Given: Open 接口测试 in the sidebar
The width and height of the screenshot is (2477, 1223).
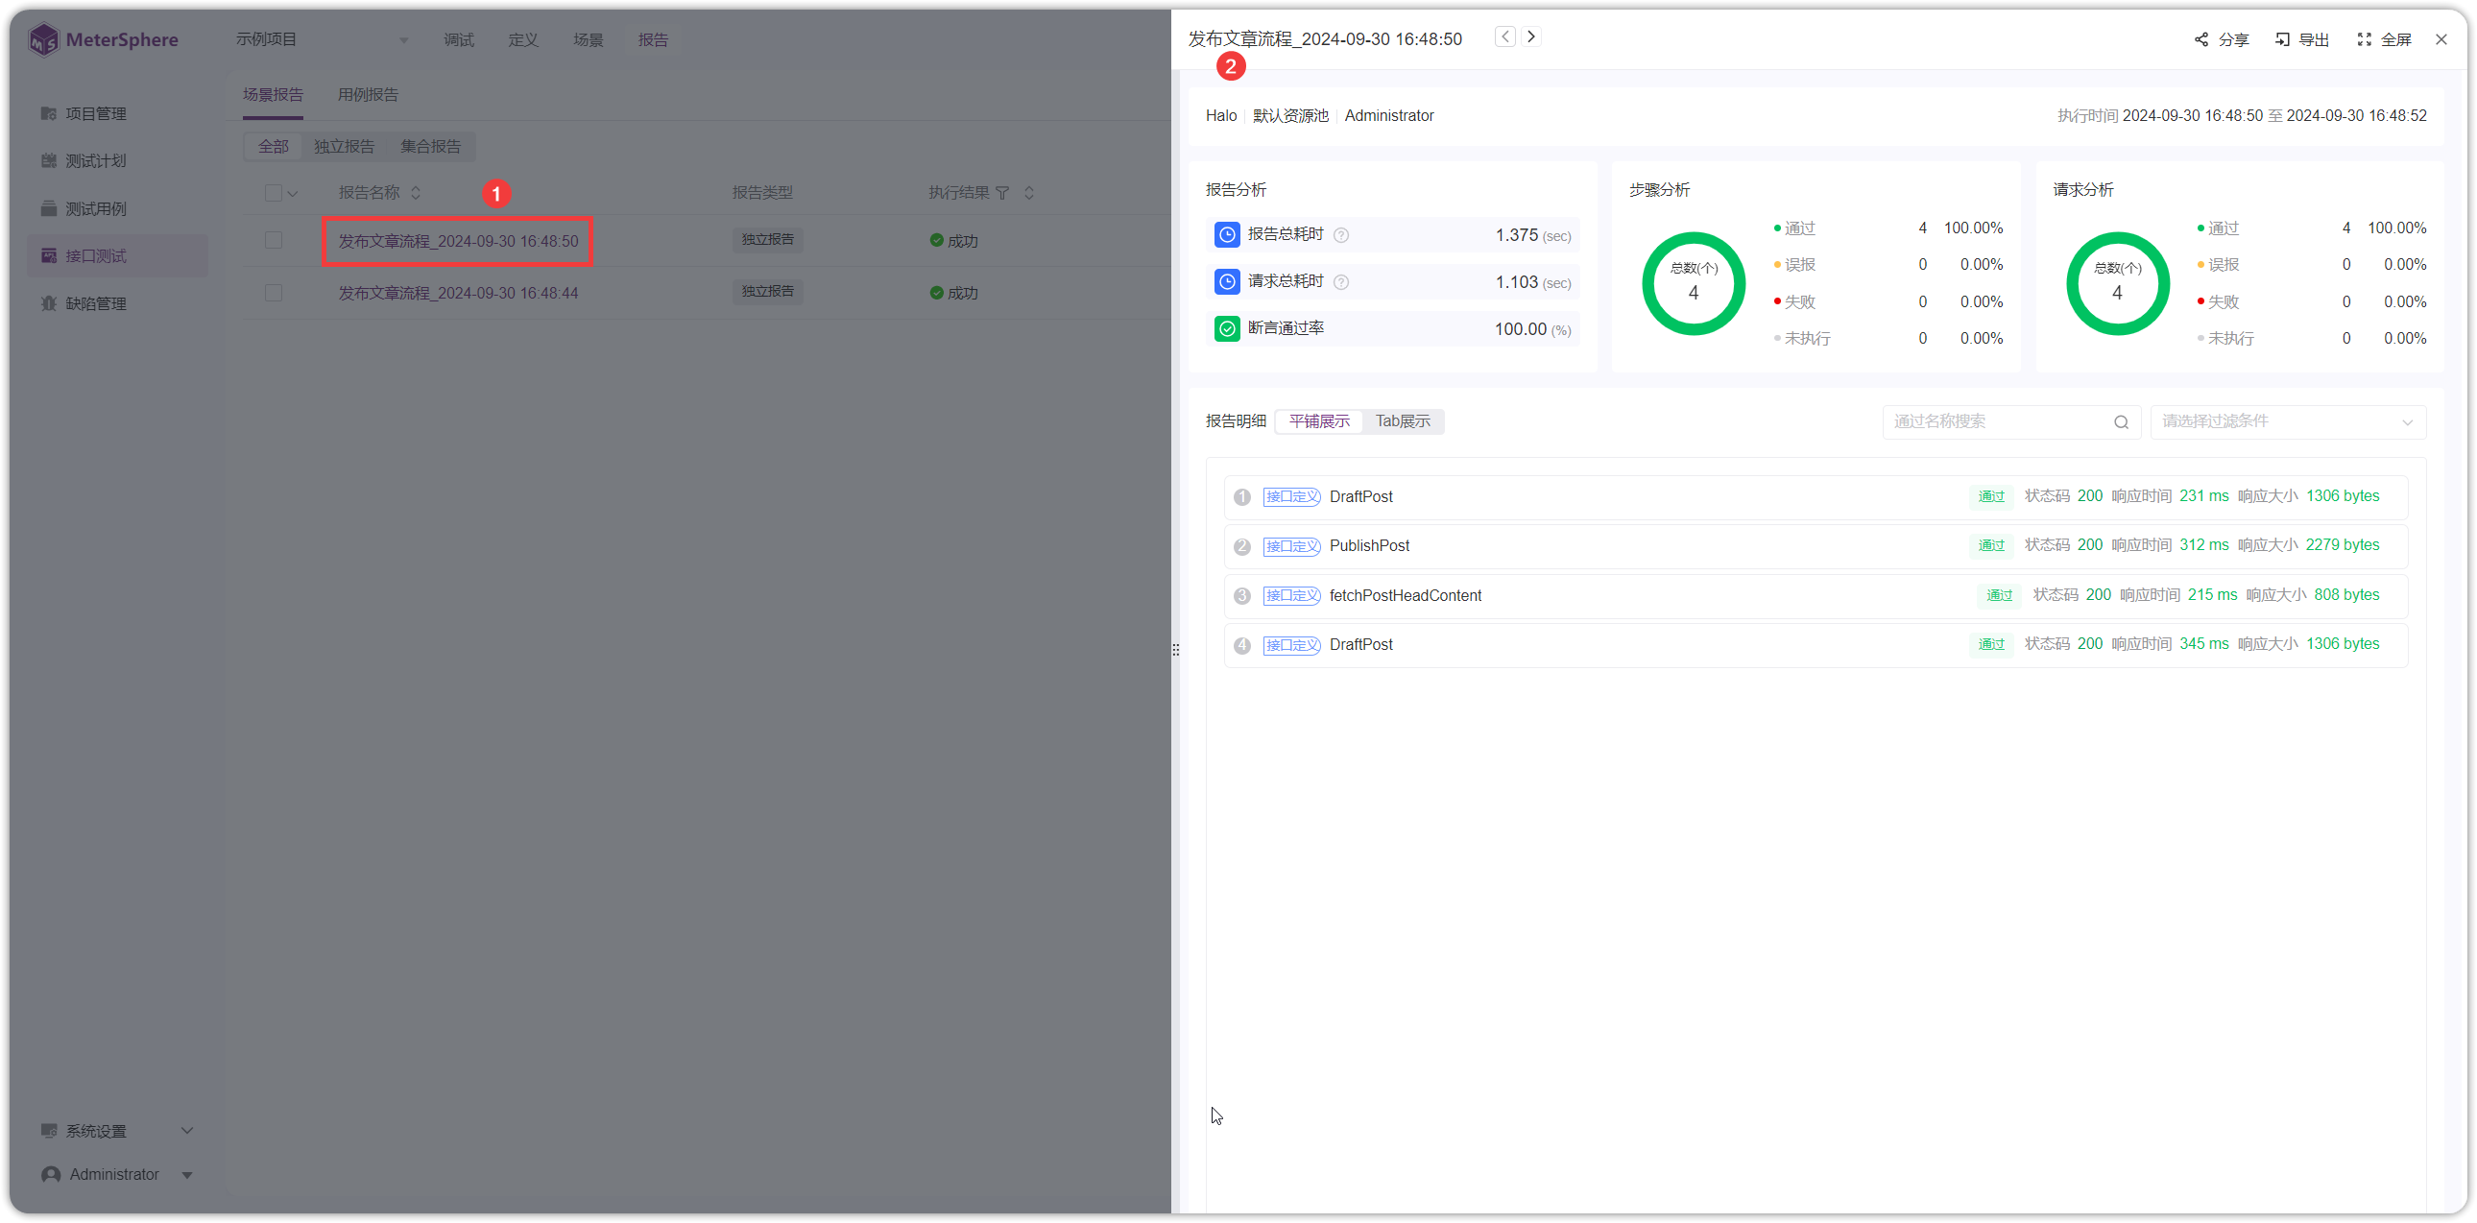Looking at the screenshot, I should click(x=117, y=255).
